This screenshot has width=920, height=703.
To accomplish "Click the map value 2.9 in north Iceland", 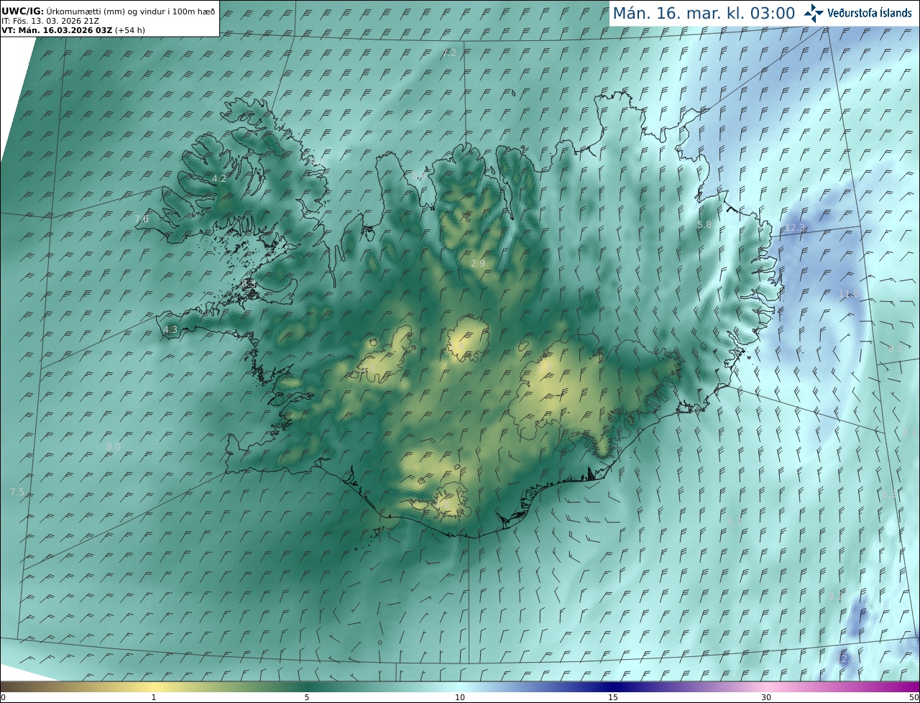I will tap(478, 264).
